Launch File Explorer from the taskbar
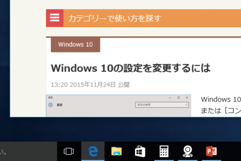The width and height of the screenshot is (241, 161). coord(116,151)
